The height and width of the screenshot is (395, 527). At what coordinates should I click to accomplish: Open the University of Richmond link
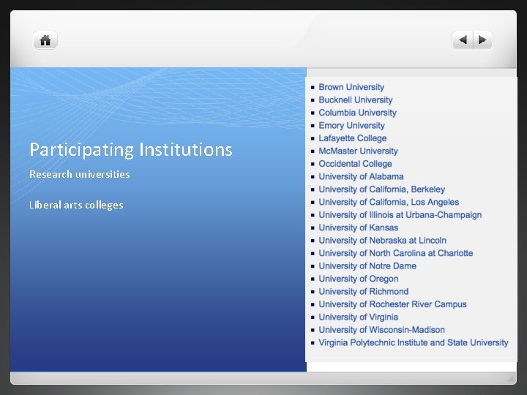[364, 291]
